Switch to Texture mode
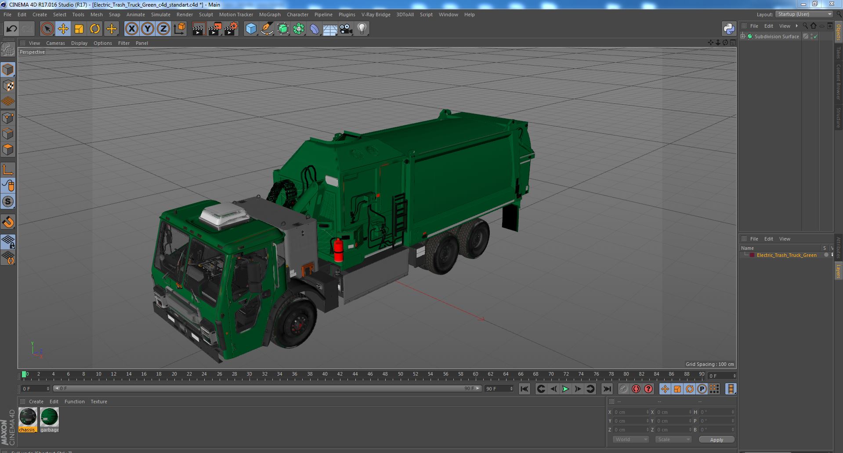 tap(8, 85)
